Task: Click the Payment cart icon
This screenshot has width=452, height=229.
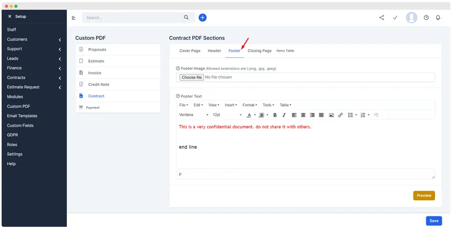Action: pyautogui.click(x=81, y=107)
